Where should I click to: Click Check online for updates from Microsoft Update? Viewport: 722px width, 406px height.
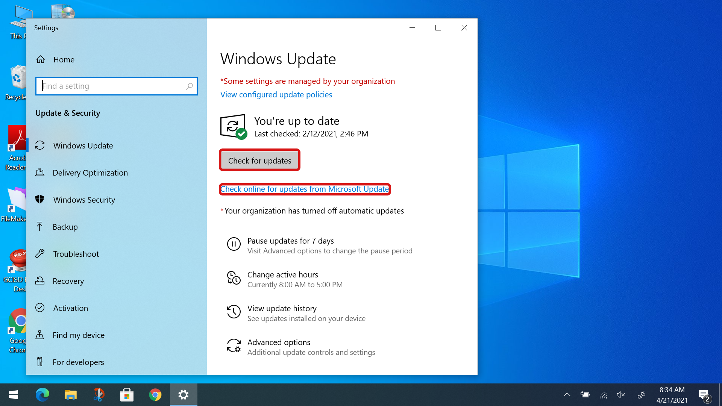click(x=305, y=189)
